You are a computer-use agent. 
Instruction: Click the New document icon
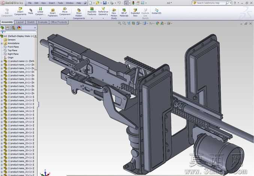(90, 3)
